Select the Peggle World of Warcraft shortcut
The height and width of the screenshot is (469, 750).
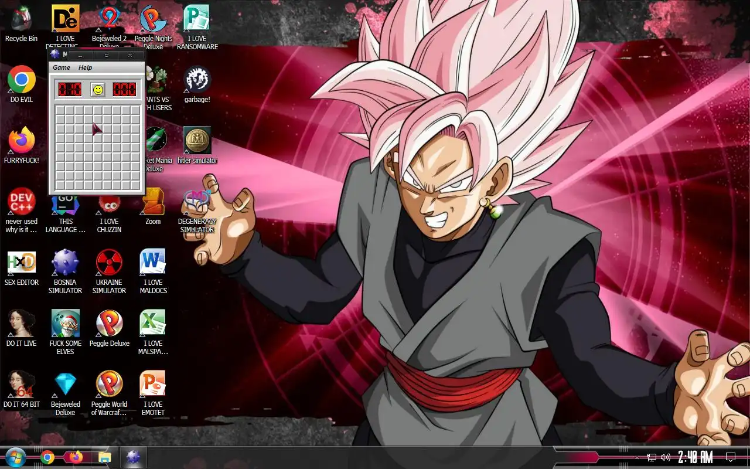tap(109, 393)
